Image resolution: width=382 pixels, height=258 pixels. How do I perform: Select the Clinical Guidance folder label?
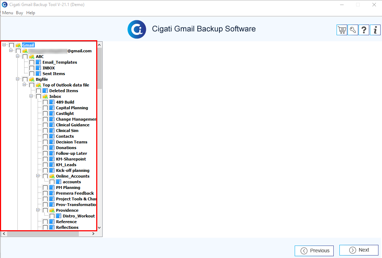[x=72, y=125]
